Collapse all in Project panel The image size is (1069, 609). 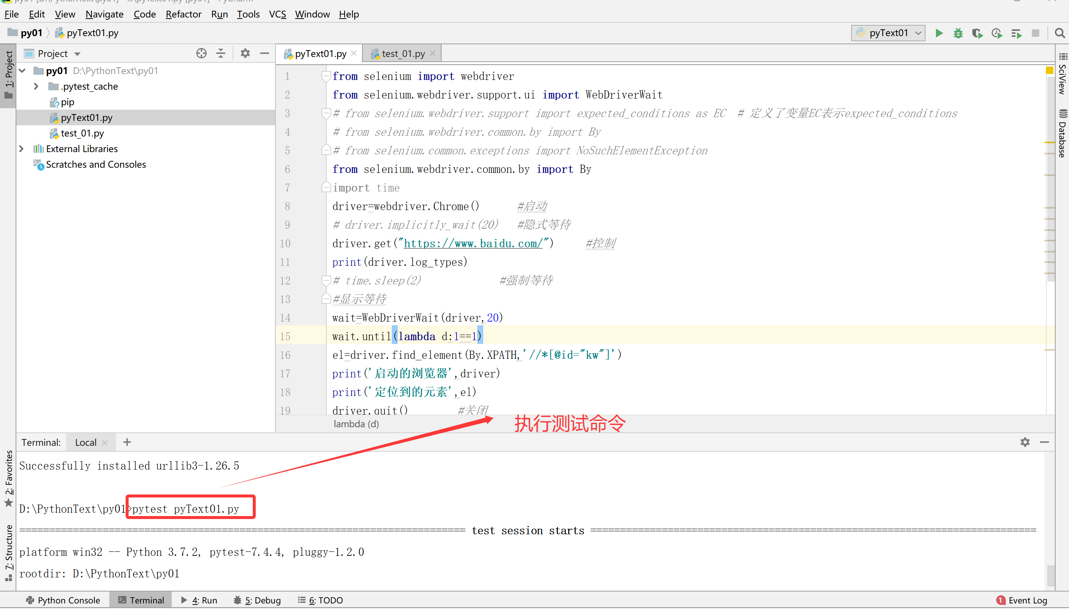pos(221,53)
